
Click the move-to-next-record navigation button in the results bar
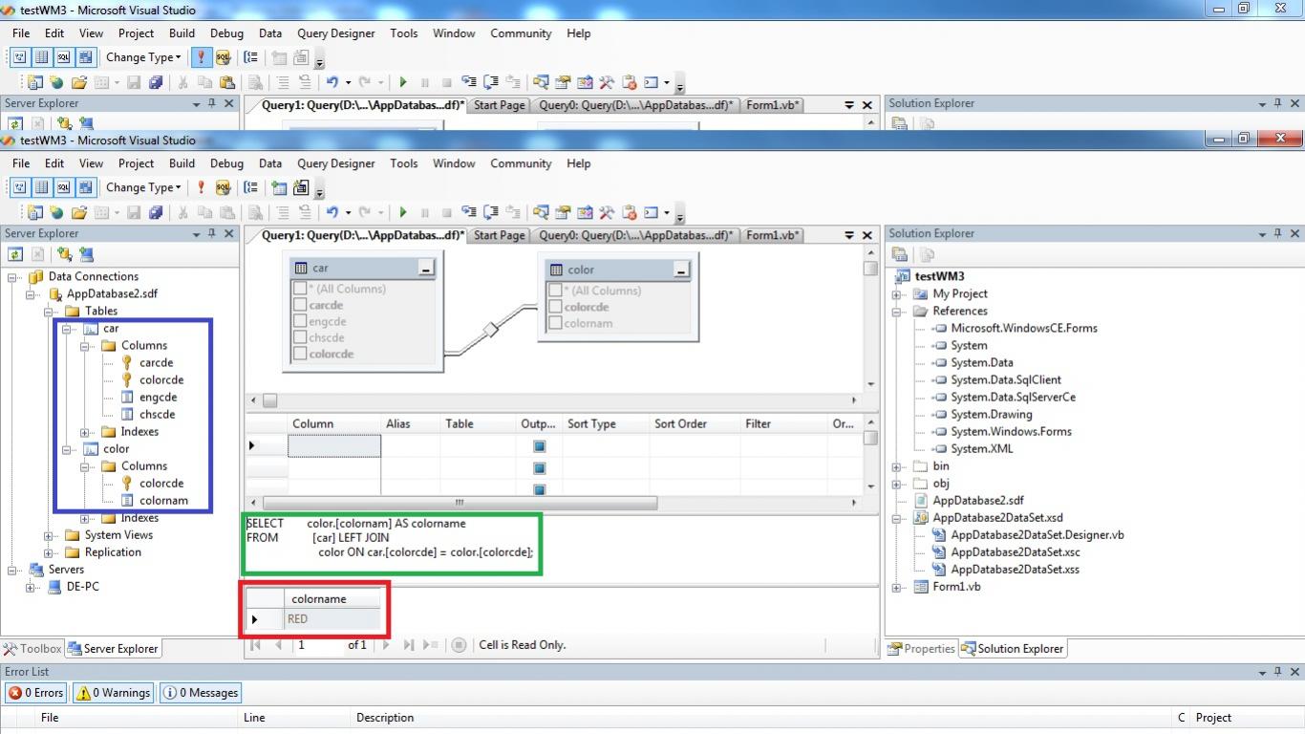point(386,645)
